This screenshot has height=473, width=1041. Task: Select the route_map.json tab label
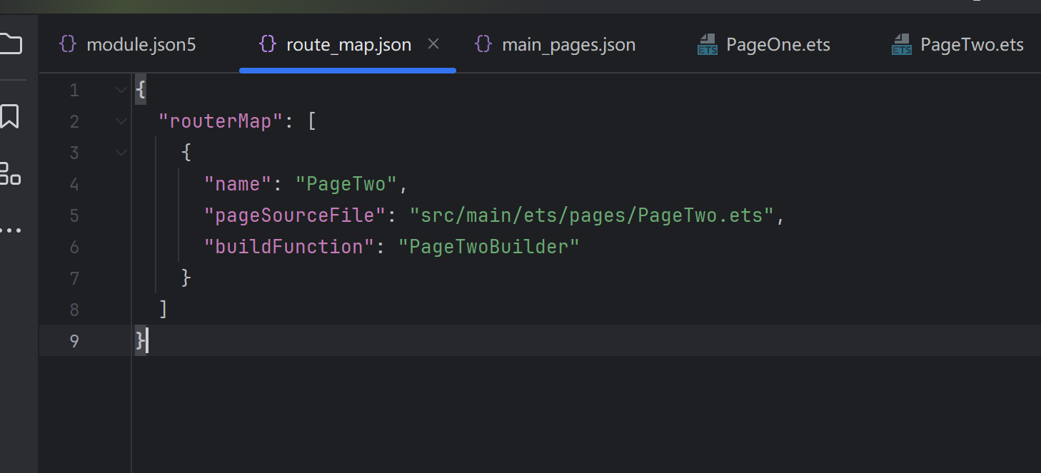348,45
